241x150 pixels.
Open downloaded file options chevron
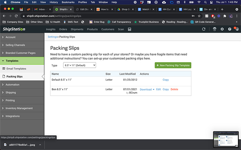(40, 145)
